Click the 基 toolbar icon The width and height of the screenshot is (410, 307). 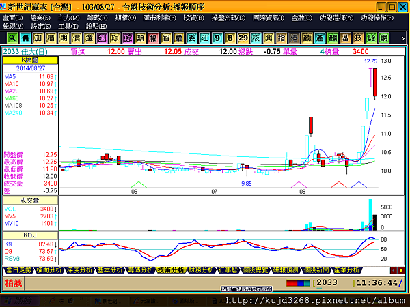point(346,38)
